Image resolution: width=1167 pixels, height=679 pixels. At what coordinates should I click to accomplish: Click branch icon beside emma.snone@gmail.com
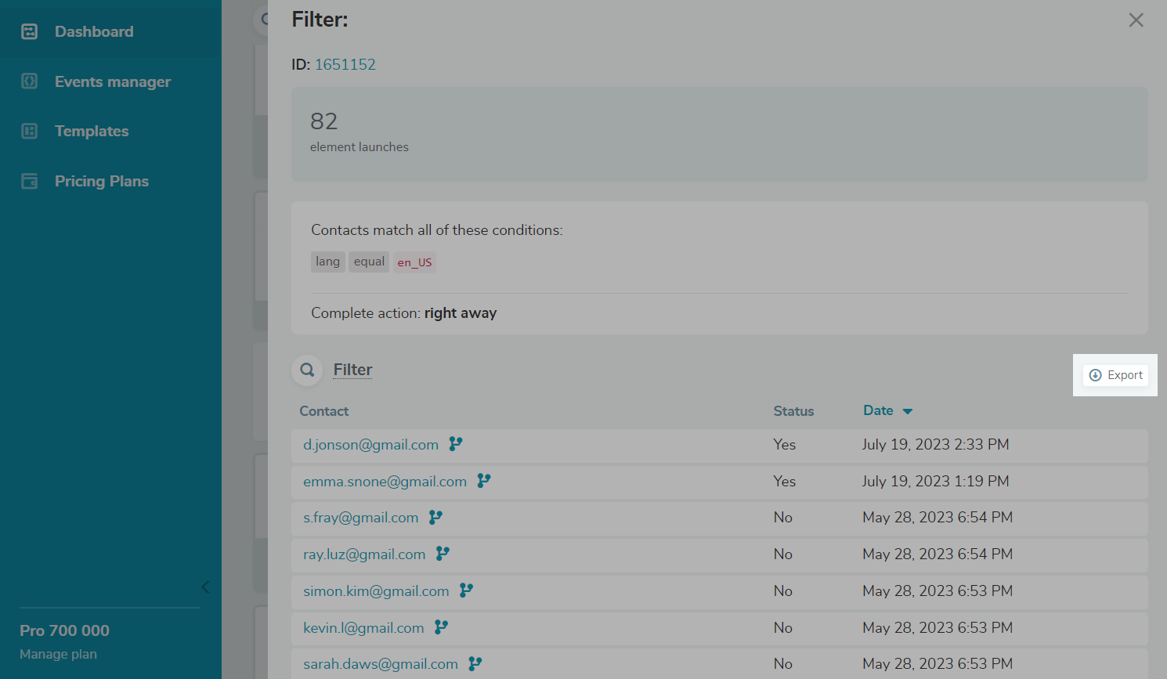point(484,481)
